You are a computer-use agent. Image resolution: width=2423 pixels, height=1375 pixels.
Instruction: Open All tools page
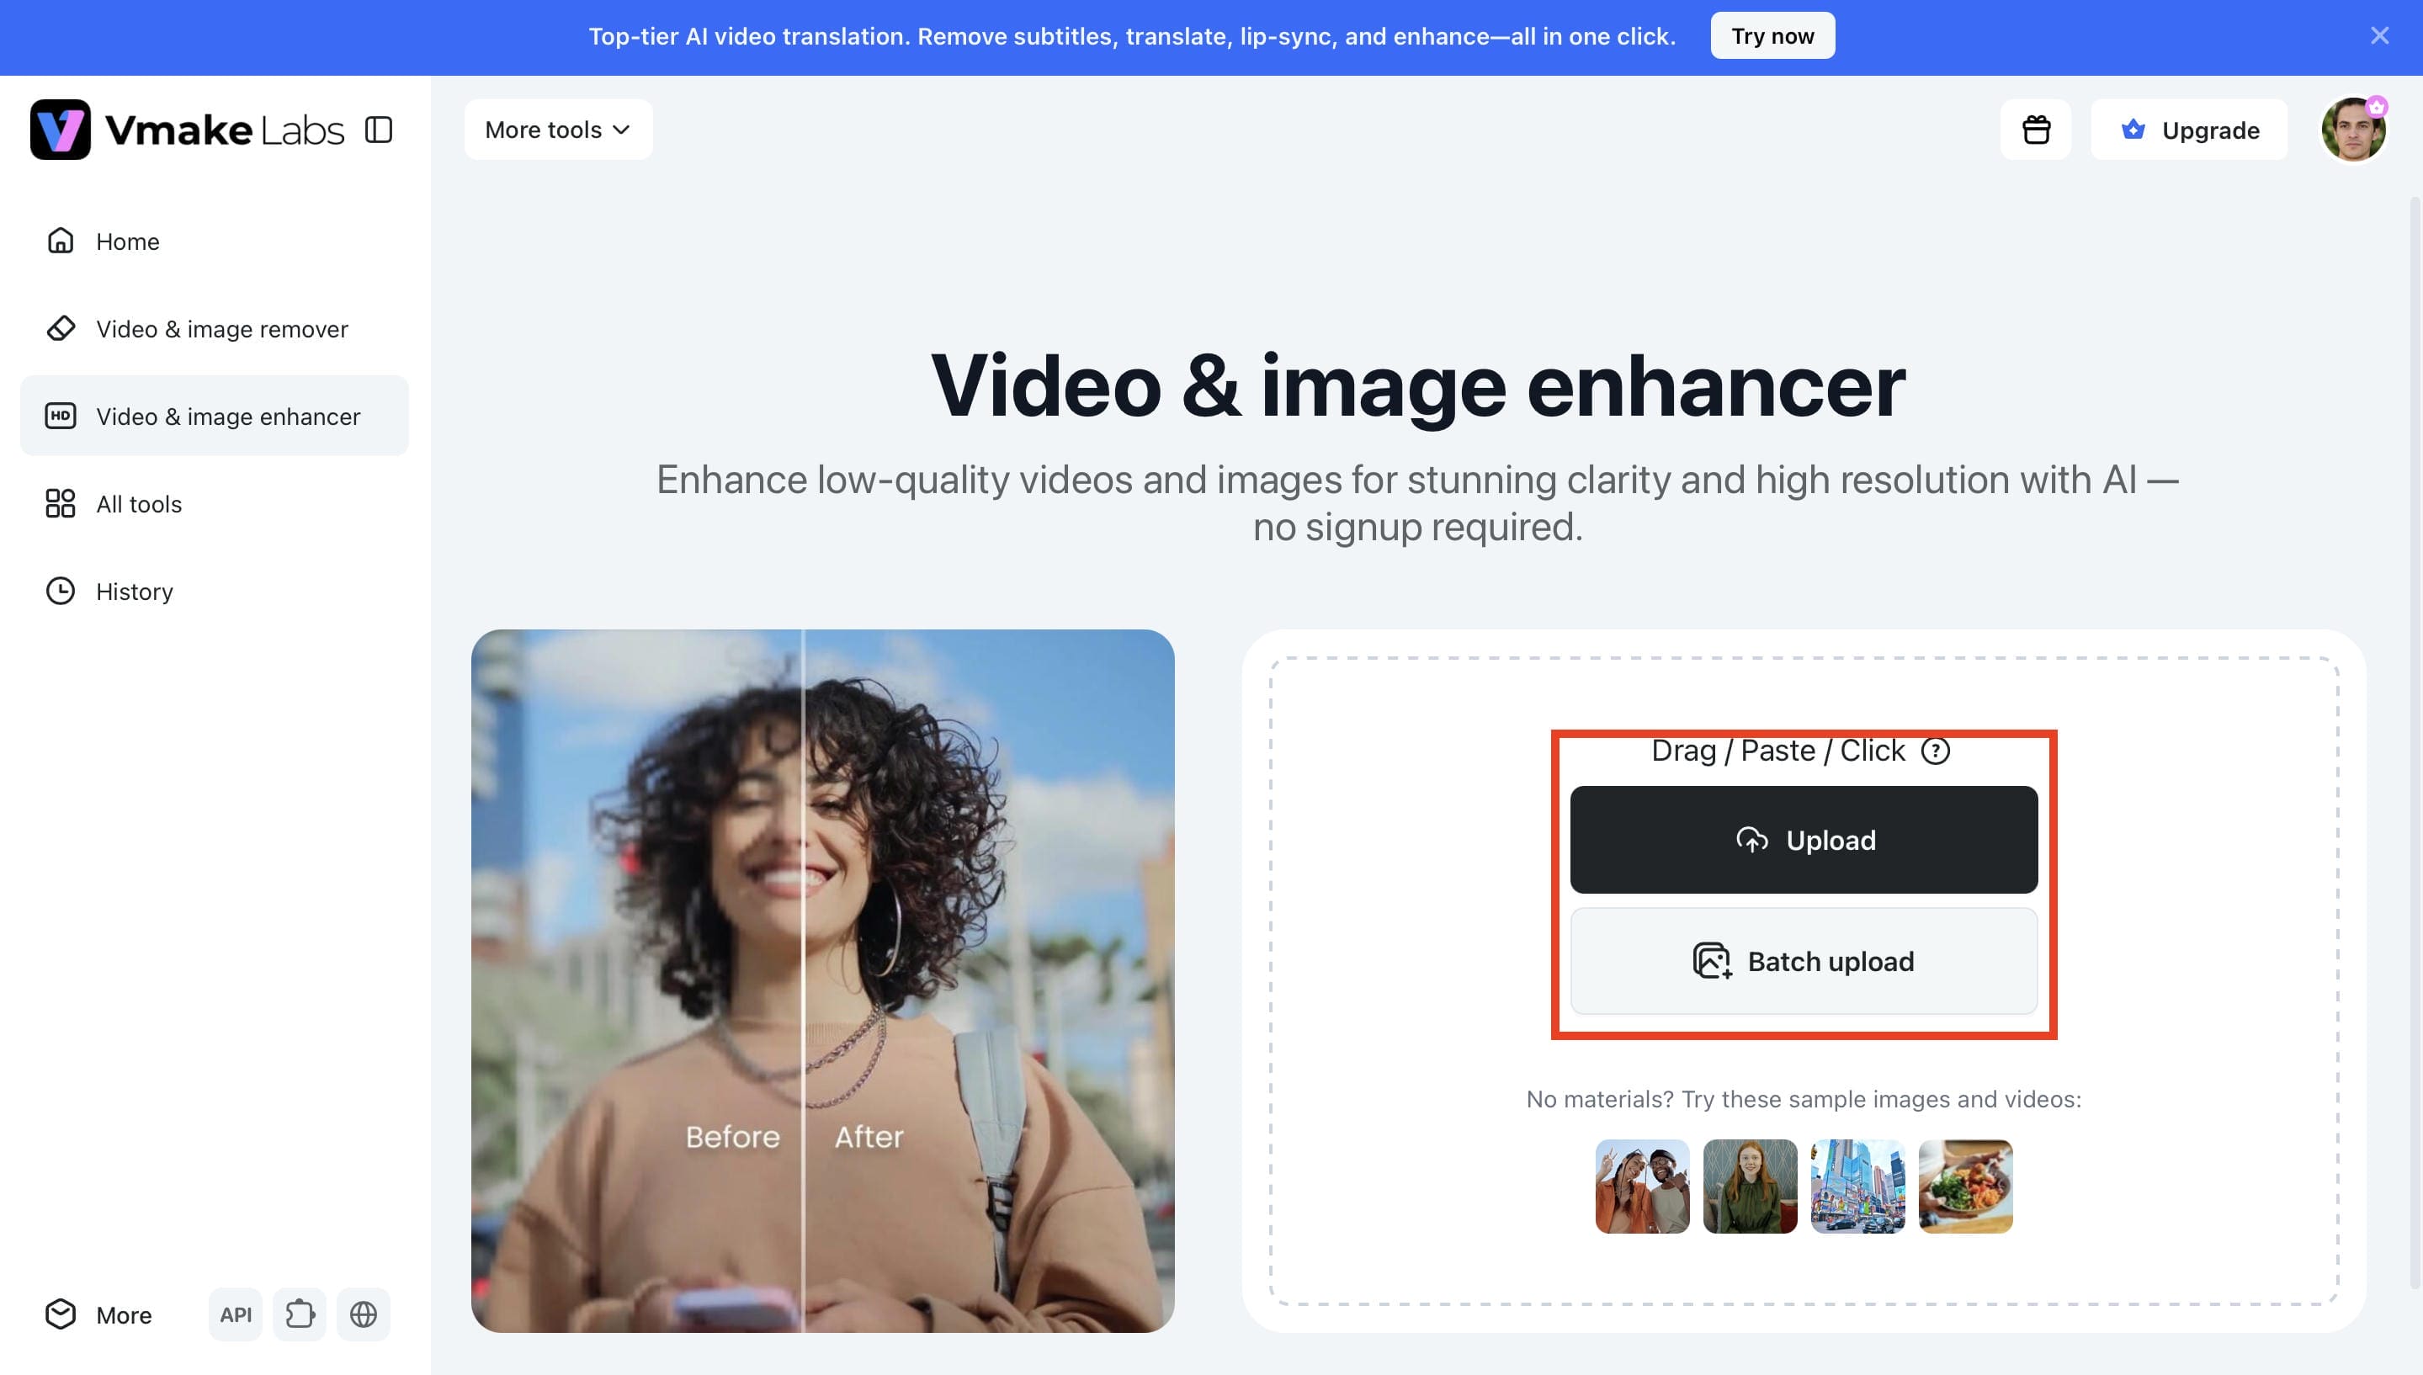[215, 503]
